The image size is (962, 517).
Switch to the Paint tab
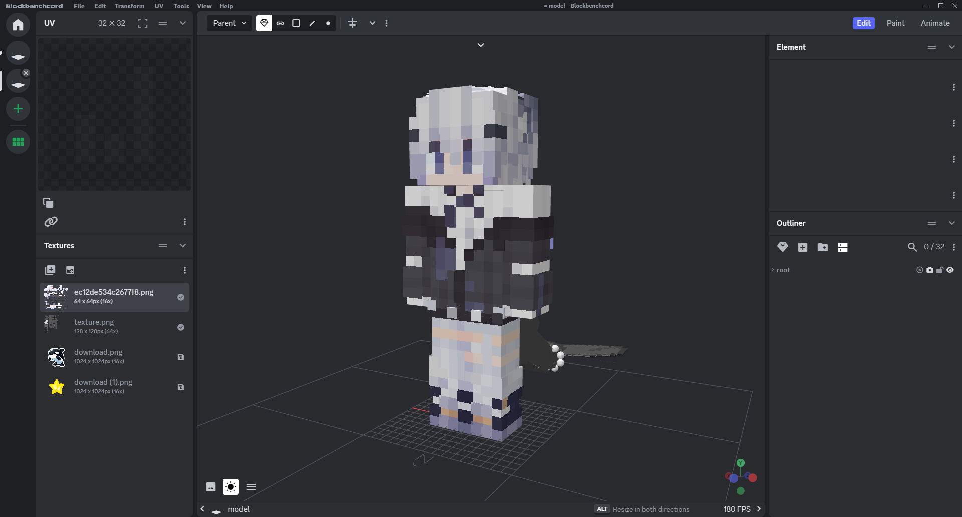tap(895, 23)
